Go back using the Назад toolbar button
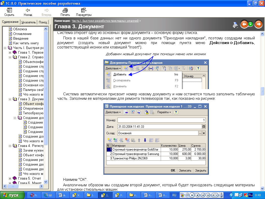 coord(28,12)
